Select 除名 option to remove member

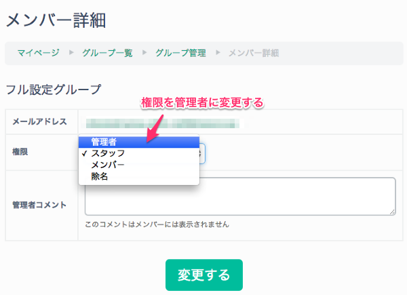pyautogui.click(x=100, y=176)
